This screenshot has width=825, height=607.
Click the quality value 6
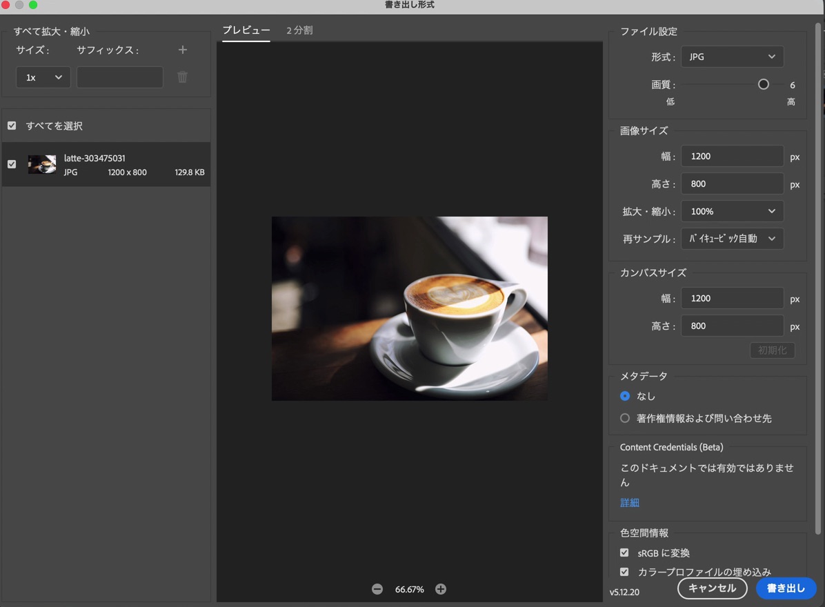793,86
